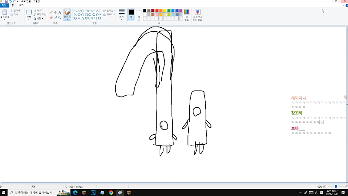348x196 pixels.
Task: Choose the red color in palette
Action: point(157,10)
